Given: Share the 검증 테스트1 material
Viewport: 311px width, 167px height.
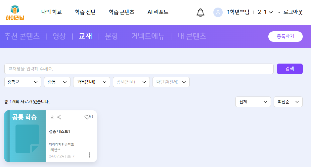Looking at the screenshot, I should tap(59, 117).
